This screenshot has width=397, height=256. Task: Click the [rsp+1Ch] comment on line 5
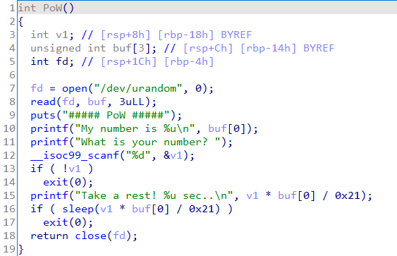click(128, 61)
